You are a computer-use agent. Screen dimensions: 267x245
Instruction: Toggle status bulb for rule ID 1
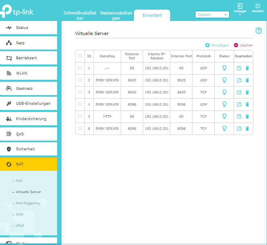tap(224, 68)
